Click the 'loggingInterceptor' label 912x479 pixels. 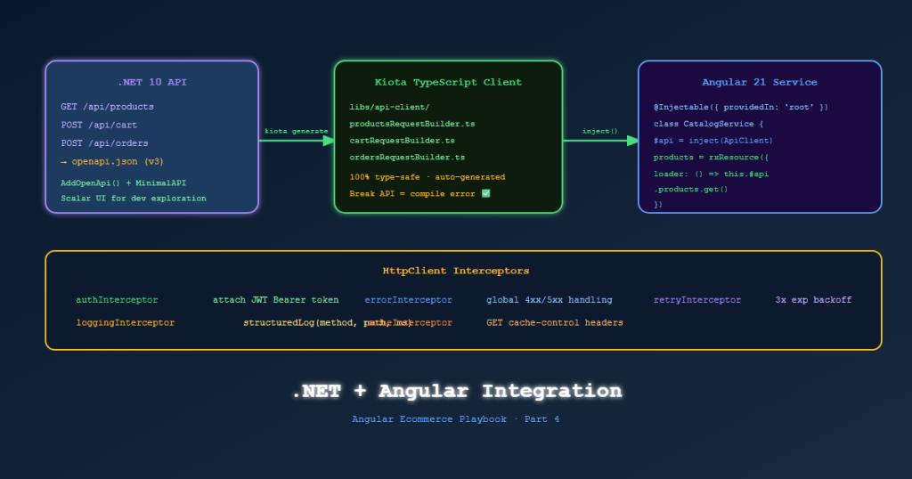(126, 322)
